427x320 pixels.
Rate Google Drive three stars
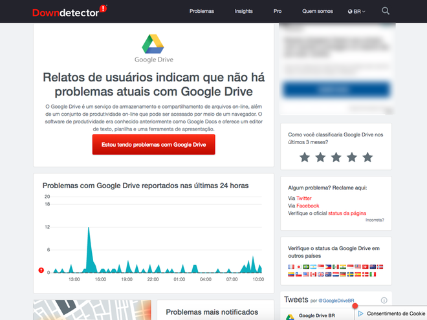click(x=336, y=157)
